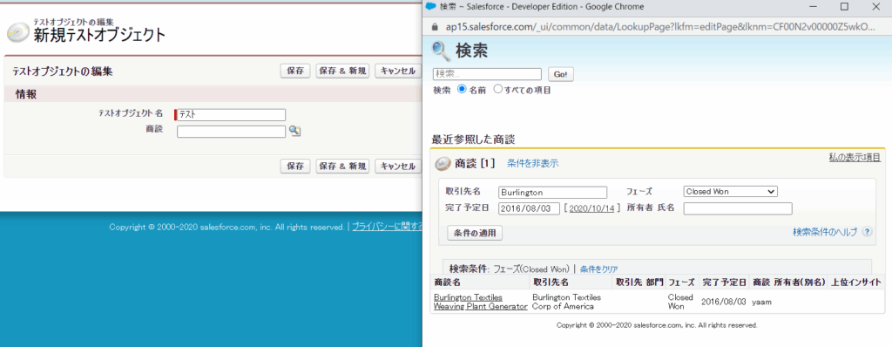Screen dimensions: 892x347
Task: Click the 条件の適用 button
Action: coord(475,233)
